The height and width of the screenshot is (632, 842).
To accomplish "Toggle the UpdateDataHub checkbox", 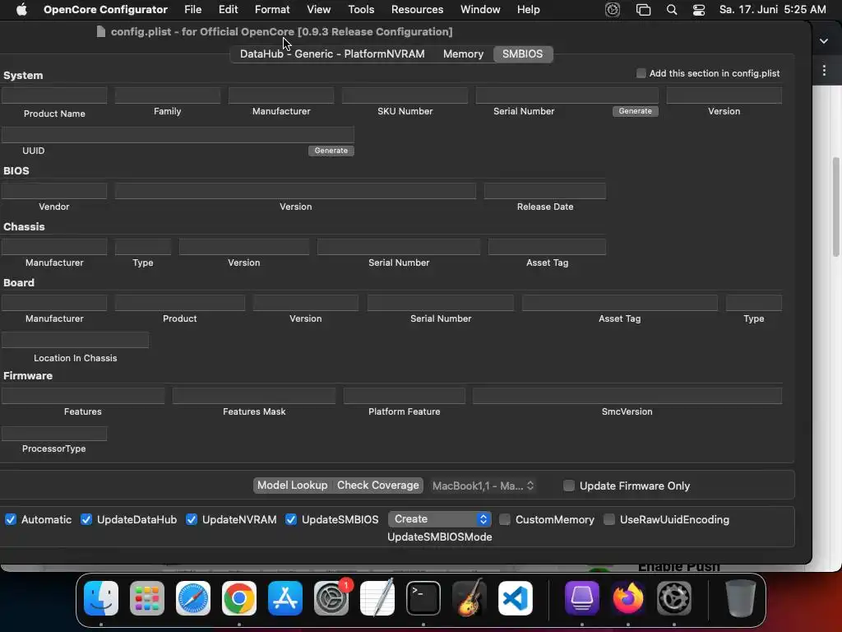I will point(86,520).
